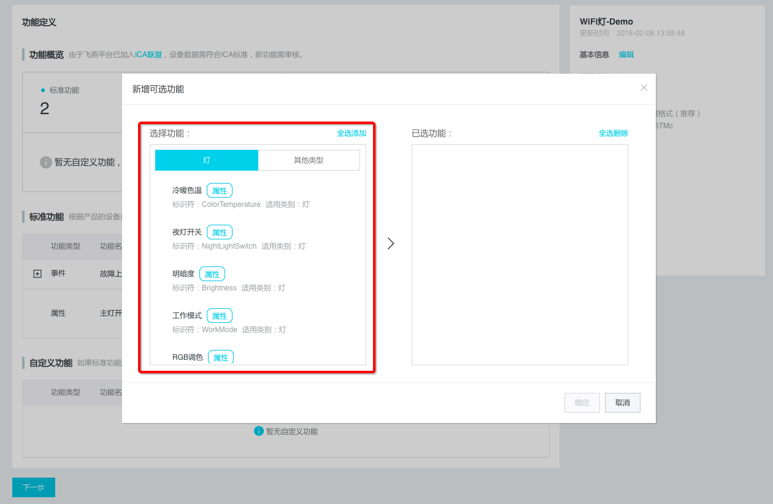Click info icon beside 暂无自定义功能 in table

259,431
